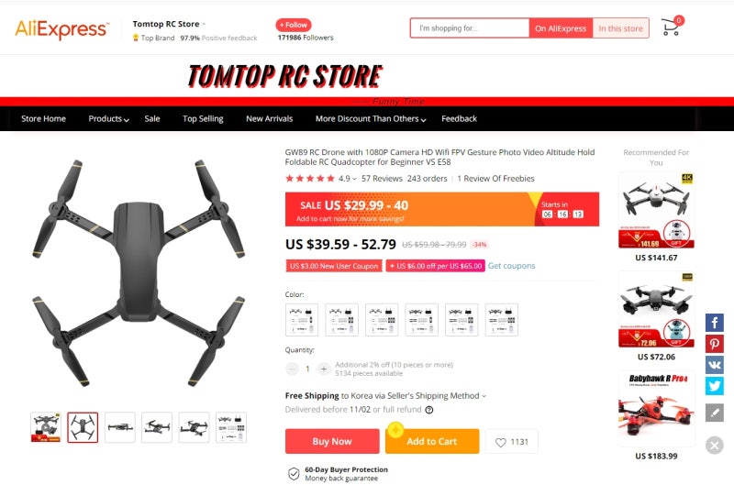The image size is (734, 496).
Task: Expand shipping method options dropdown
Action: pyautogui.click(x=484, y=396)
